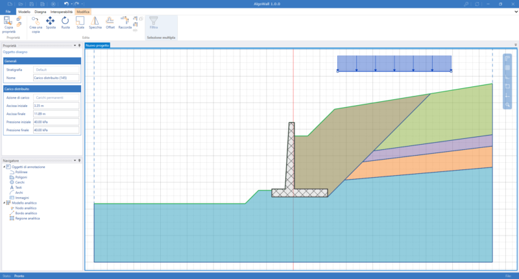Viewport: 519px width, 279px height.
Task: Click the undo arrow in title bar
Action: pyautogui.click(x=66, y=4)
